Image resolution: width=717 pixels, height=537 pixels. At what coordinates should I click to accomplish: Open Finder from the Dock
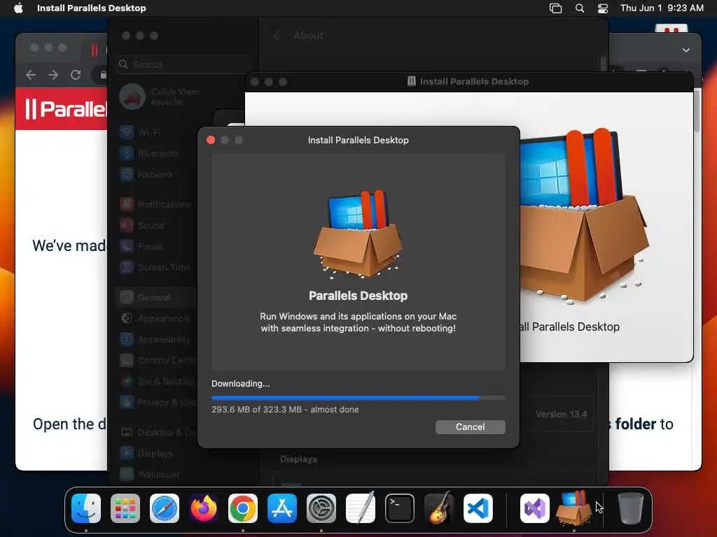pos(86,508)
